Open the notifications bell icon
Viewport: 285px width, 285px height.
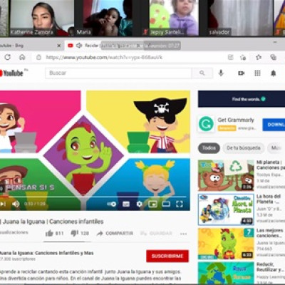274,73
